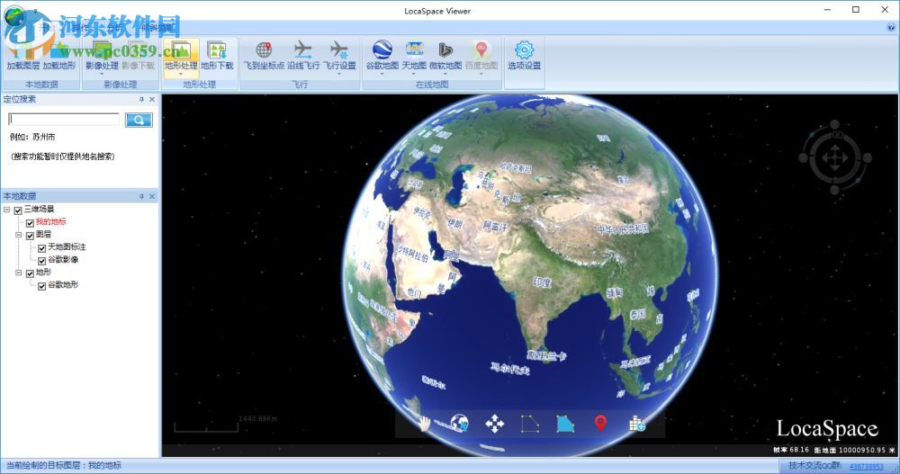
Task: Click the add building model icon
Action: pos(636,424)
